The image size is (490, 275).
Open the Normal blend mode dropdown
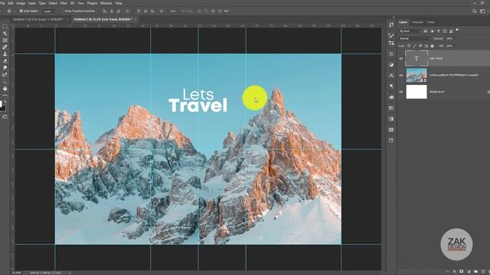point(415,38)
